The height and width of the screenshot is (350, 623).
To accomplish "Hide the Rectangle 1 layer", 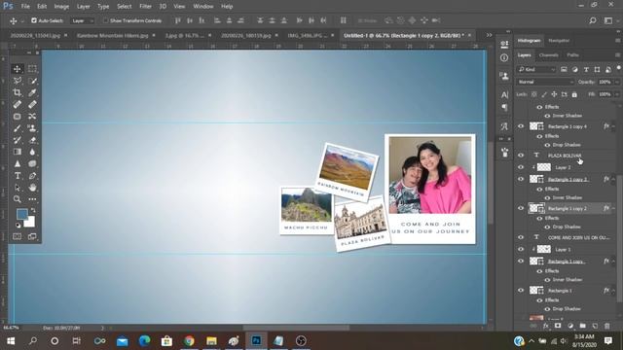I will (x=521, y=290).
